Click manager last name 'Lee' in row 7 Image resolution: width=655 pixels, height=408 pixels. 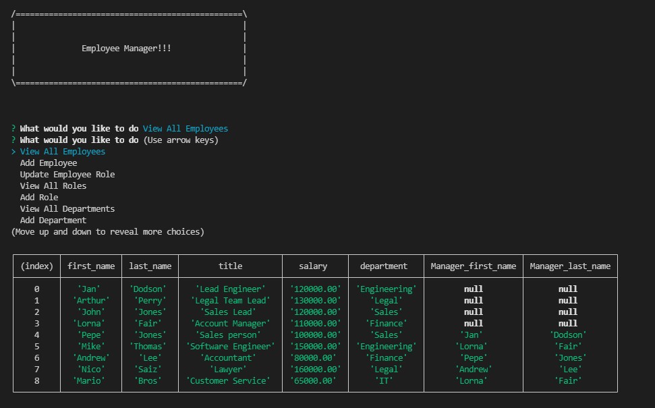pyautogui.click(x=570, y=370)
